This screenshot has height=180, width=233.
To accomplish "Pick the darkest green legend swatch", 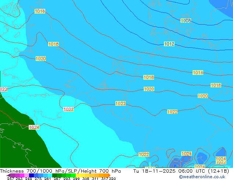I will 54,175.
